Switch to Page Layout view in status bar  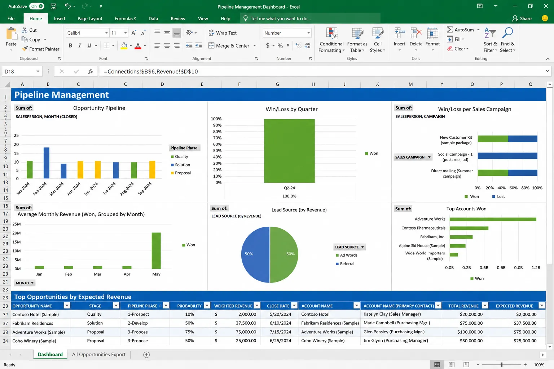tap(452, 365)
